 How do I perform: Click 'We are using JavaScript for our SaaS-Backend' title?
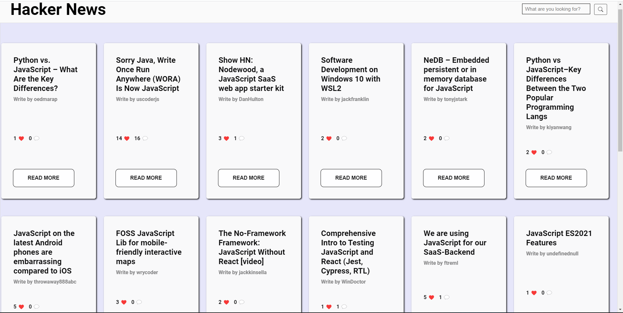[x=455, y=243]
